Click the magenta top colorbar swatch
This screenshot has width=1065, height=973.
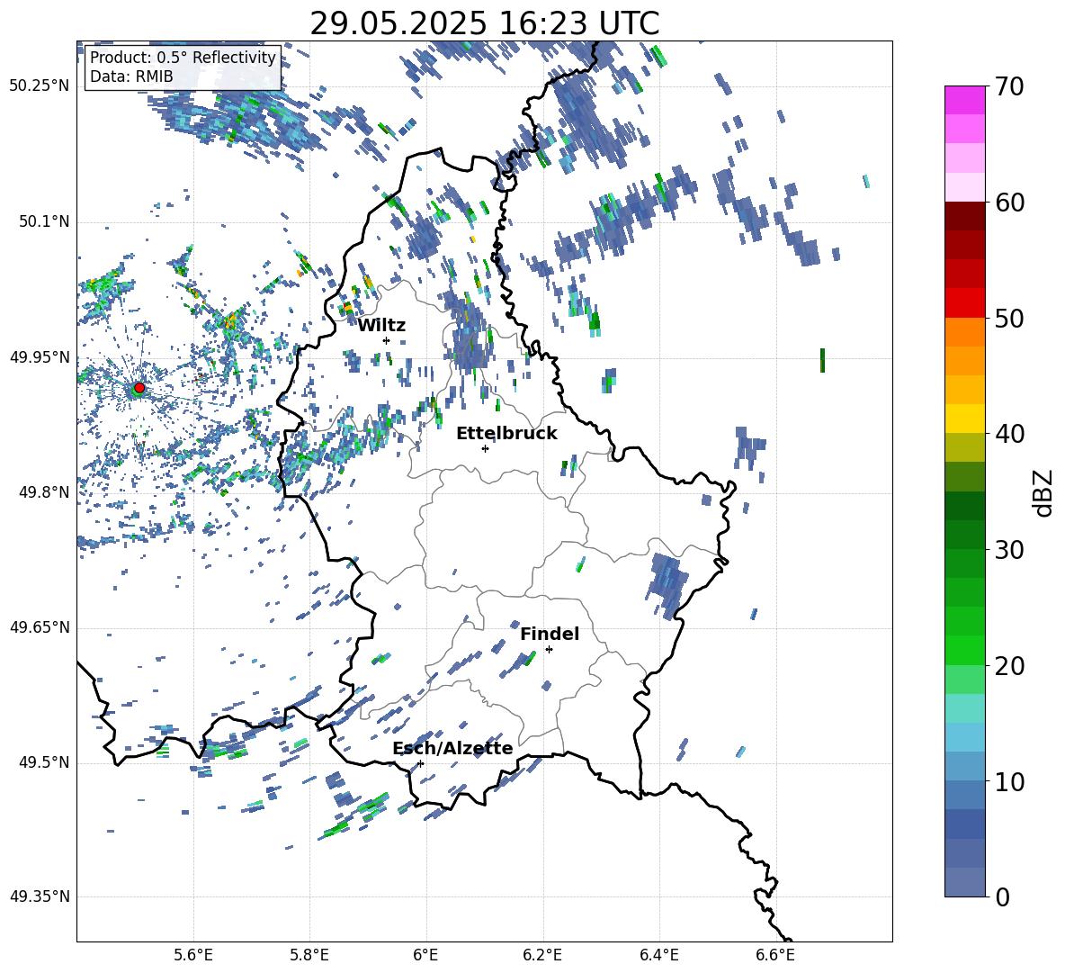tap(964, 100)
